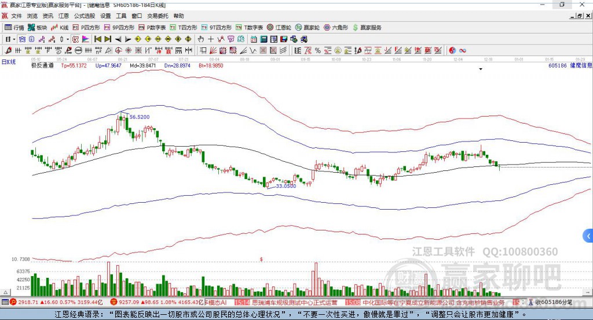Open the 思瑞浦车规级测试中心正式运营 news link

pos(295,302)
